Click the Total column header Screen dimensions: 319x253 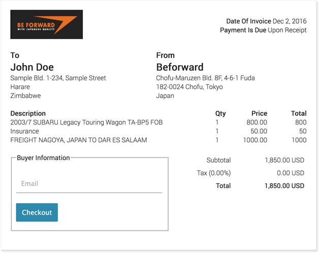(x=299, y=113)
